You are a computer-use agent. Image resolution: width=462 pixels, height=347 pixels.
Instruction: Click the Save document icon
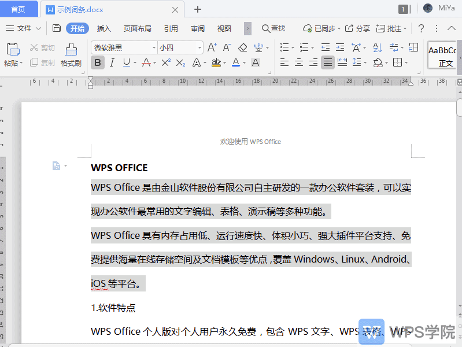tap(57, 28)
